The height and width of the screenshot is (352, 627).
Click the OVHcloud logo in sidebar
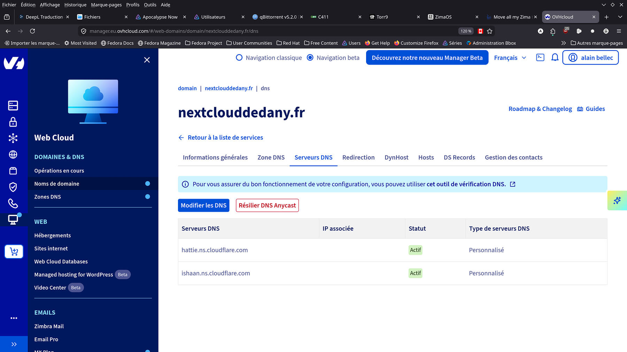click(x=14, y=63)
